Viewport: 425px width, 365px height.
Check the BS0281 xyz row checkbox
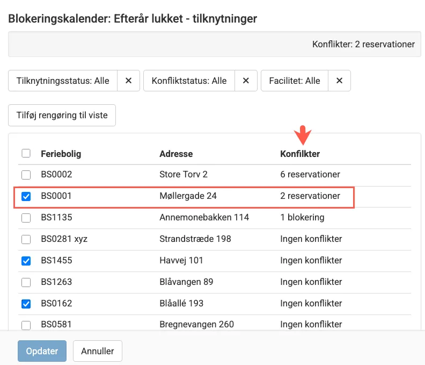click(26, 239)
